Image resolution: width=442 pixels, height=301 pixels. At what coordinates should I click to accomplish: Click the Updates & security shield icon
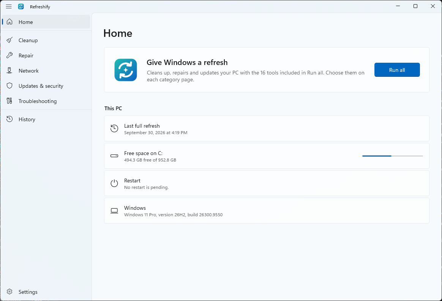tap(9, 86)
